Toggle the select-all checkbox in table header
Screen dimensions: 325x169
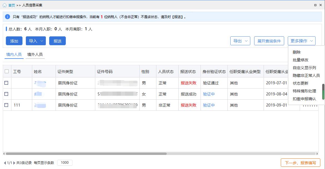coord(7,71)
